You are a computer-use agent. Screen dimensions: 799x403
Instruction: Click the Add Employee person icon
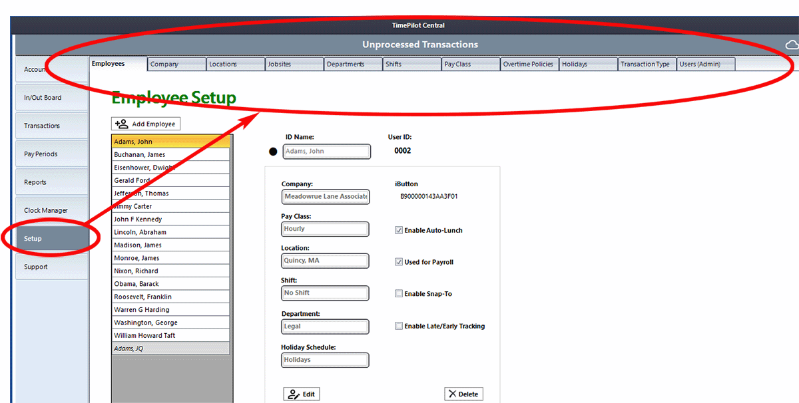coord(122,123)
